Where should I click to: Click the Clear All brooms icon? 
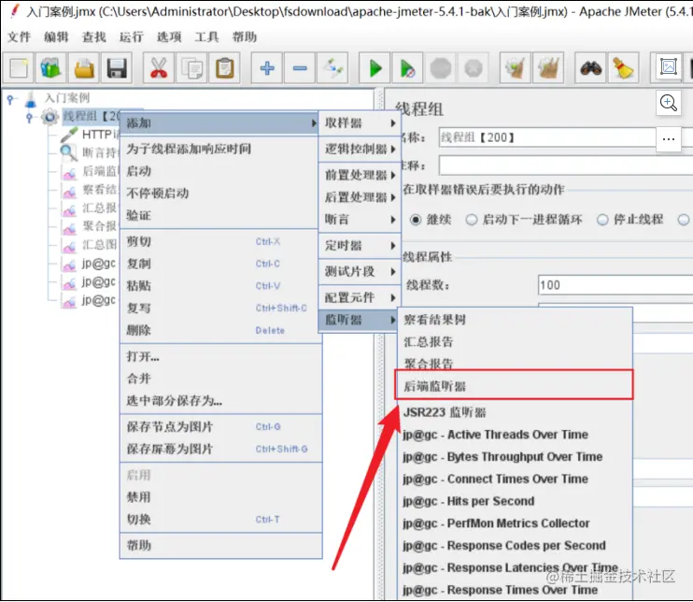click(548, 68)
